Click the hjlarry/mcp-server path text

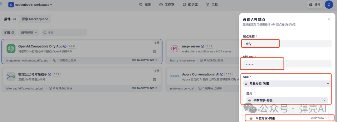(x=183, y=60)
